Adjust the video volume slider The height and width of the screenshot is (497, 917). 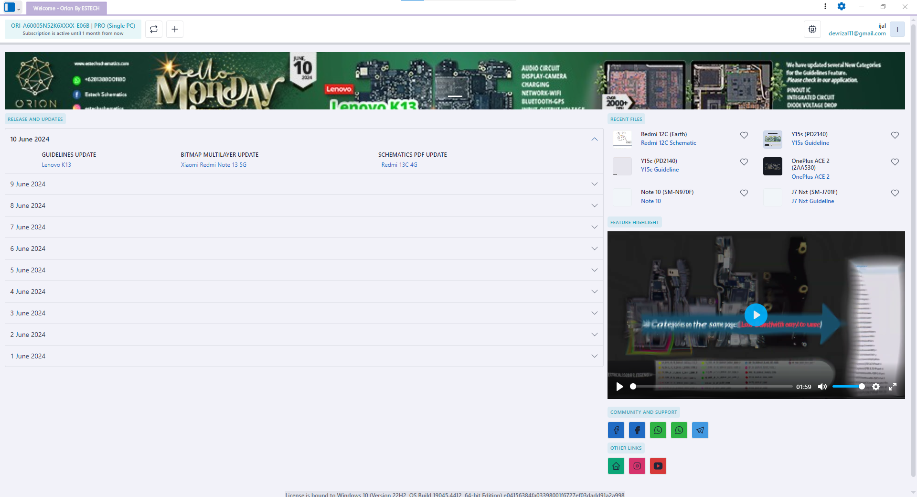point(848,387)
